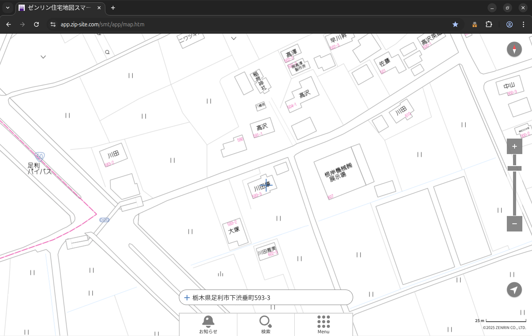The image size is (532, 336).
Task: Open the 検索 search tool
Action: 266,324
